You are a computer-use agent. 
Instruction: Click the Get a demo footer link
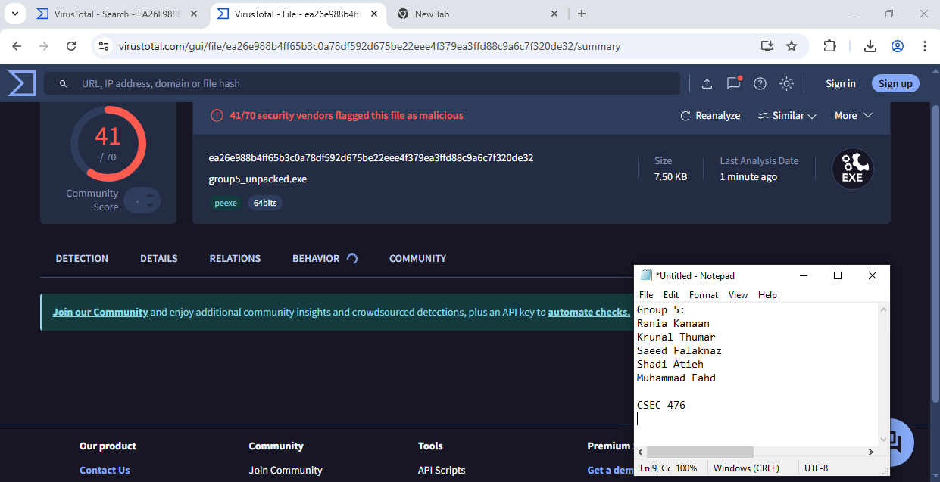point(611,470)
